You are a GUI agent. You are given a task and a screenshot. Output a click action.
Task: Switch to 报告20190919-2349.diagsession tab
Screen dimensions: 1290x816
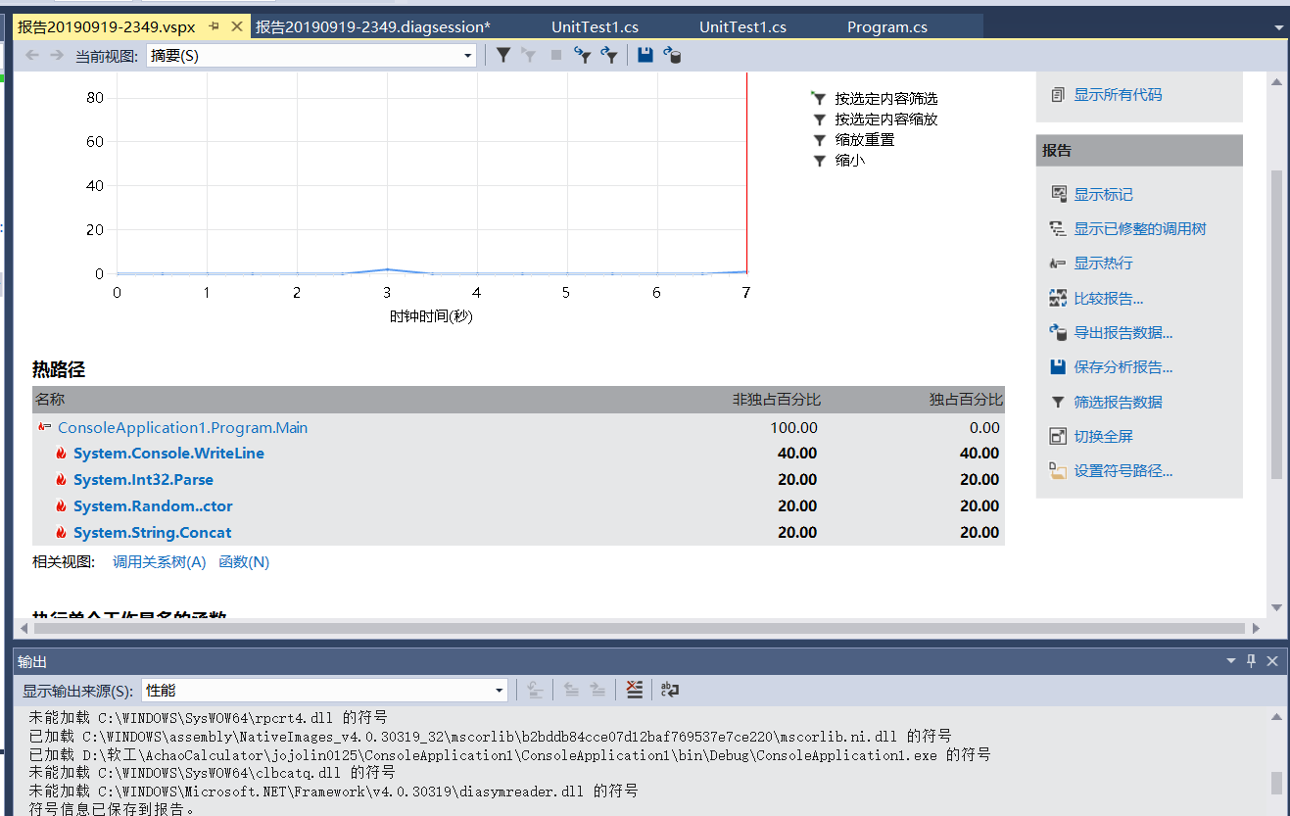point(373,27)
